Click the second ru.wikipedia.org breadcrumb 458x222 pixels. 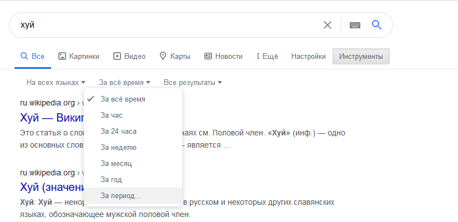coord(47,173)
